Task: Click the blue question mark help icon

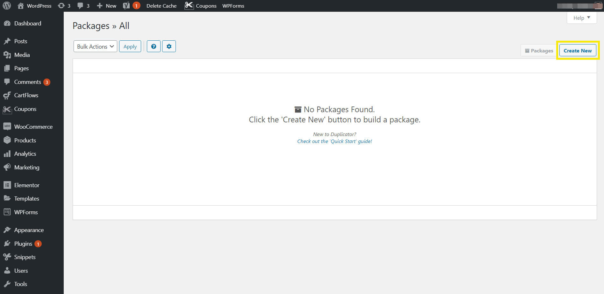Action: [154, 46]
